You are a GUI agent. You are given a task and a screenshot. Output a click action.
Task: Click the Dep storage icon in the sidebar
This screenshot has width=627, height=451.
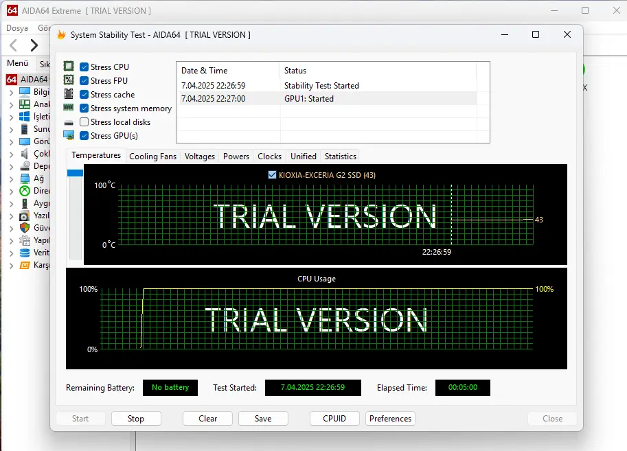pyautogui.click(x=25, y=166)
